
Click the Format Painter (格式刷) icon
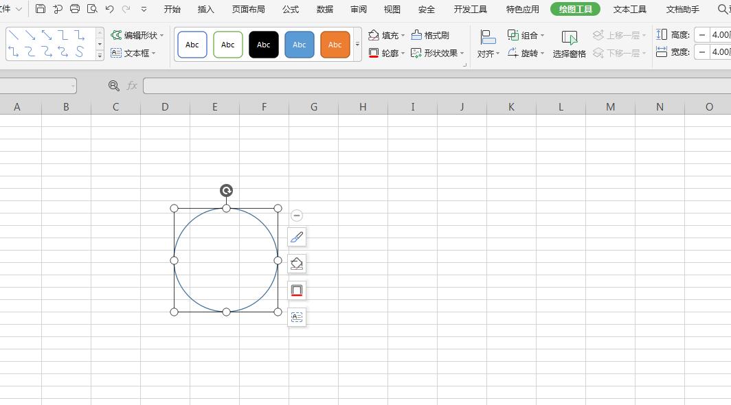pos(430,35)
